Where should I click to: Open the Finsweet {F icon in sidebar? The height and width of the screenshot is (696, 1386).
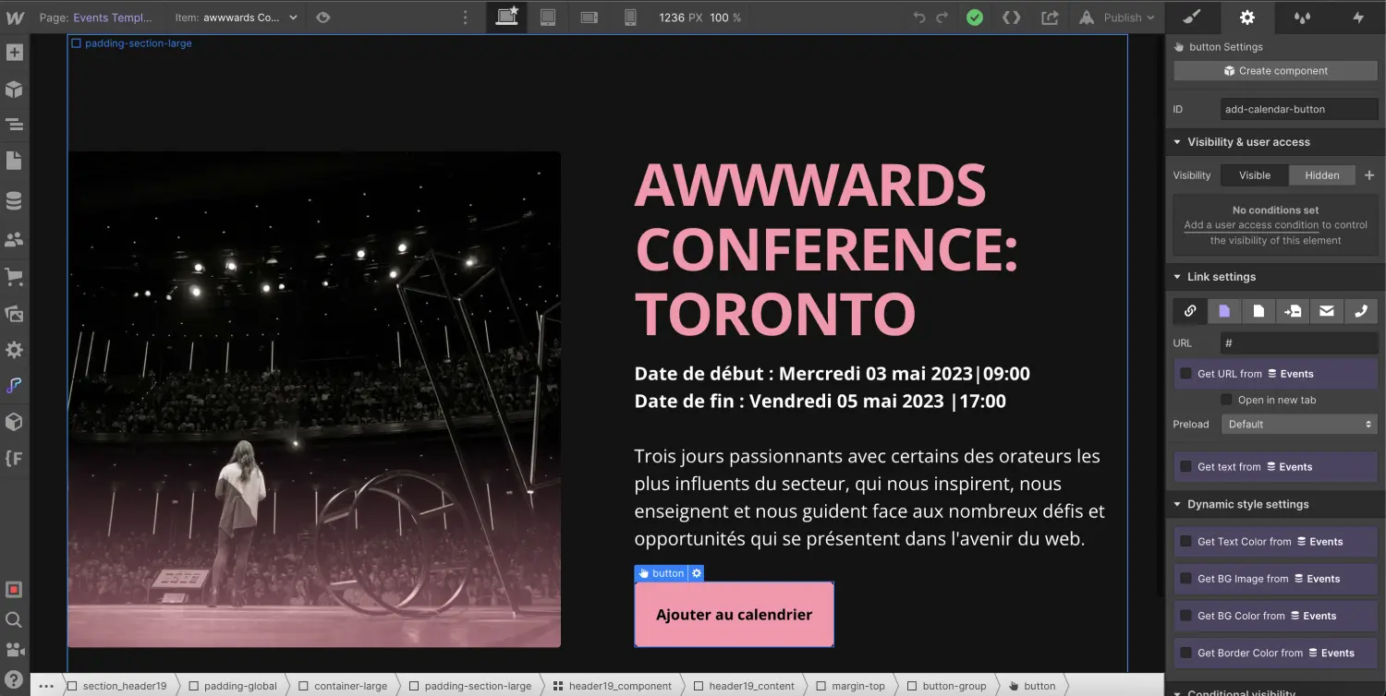[14, 458]
